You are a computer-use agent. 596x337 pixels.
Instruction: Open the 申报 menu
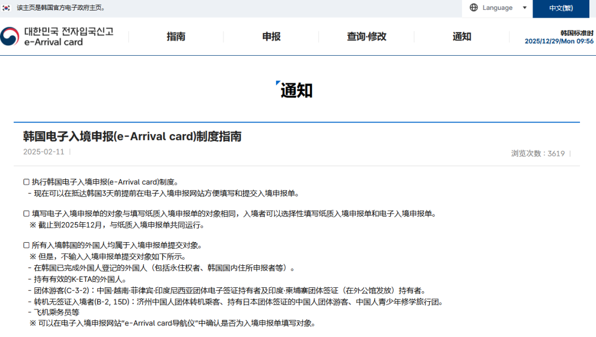tap(271, 36)
